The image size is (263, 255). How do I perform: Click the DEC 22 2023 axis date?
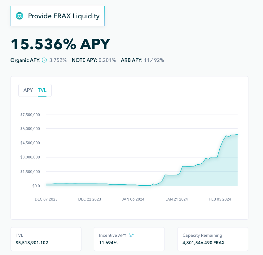(x=90, y=199)
